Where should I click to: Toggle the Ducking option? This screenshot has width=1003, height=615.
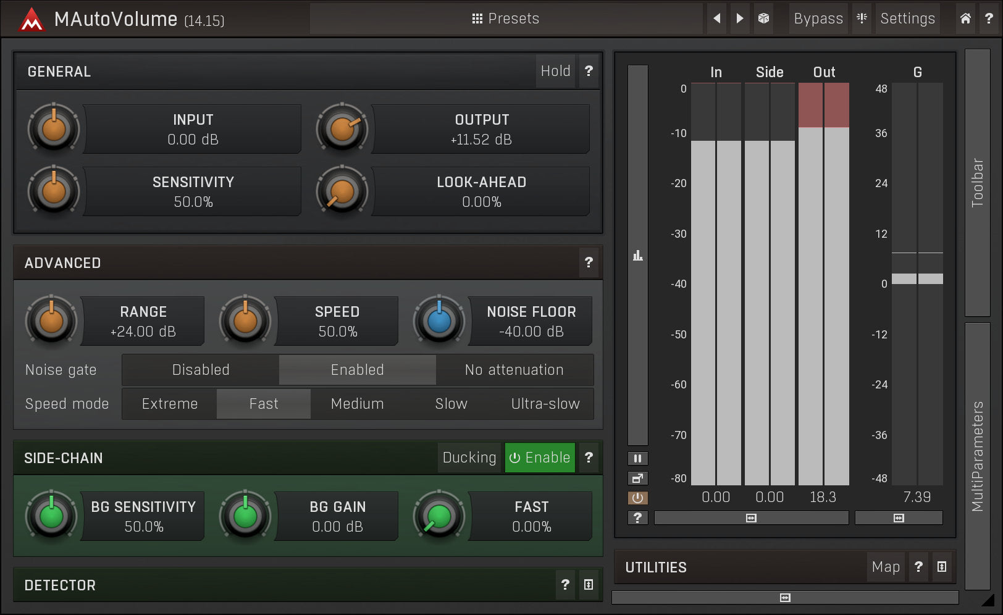[x=469, y=458]
